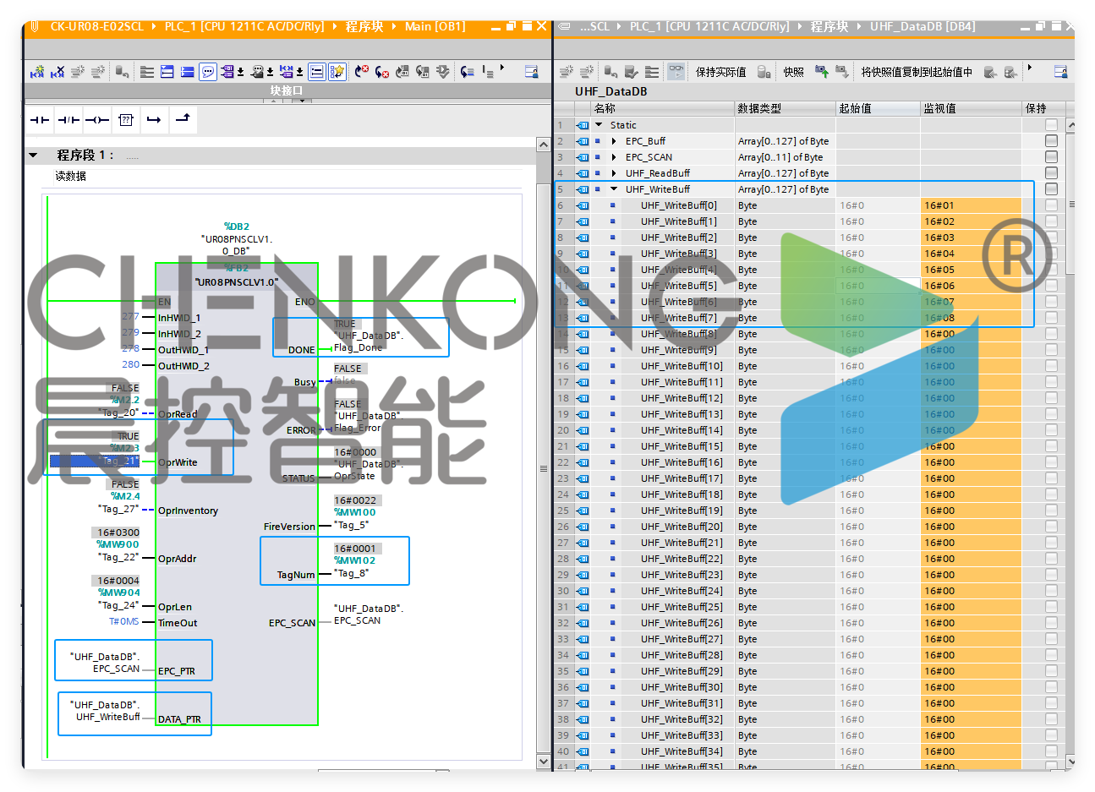Show more UHF_DataDB toolbar items via overflow arrow
Image resolution: width=1095 pixels, height=792 pixels.
(x=1030, y=68)
